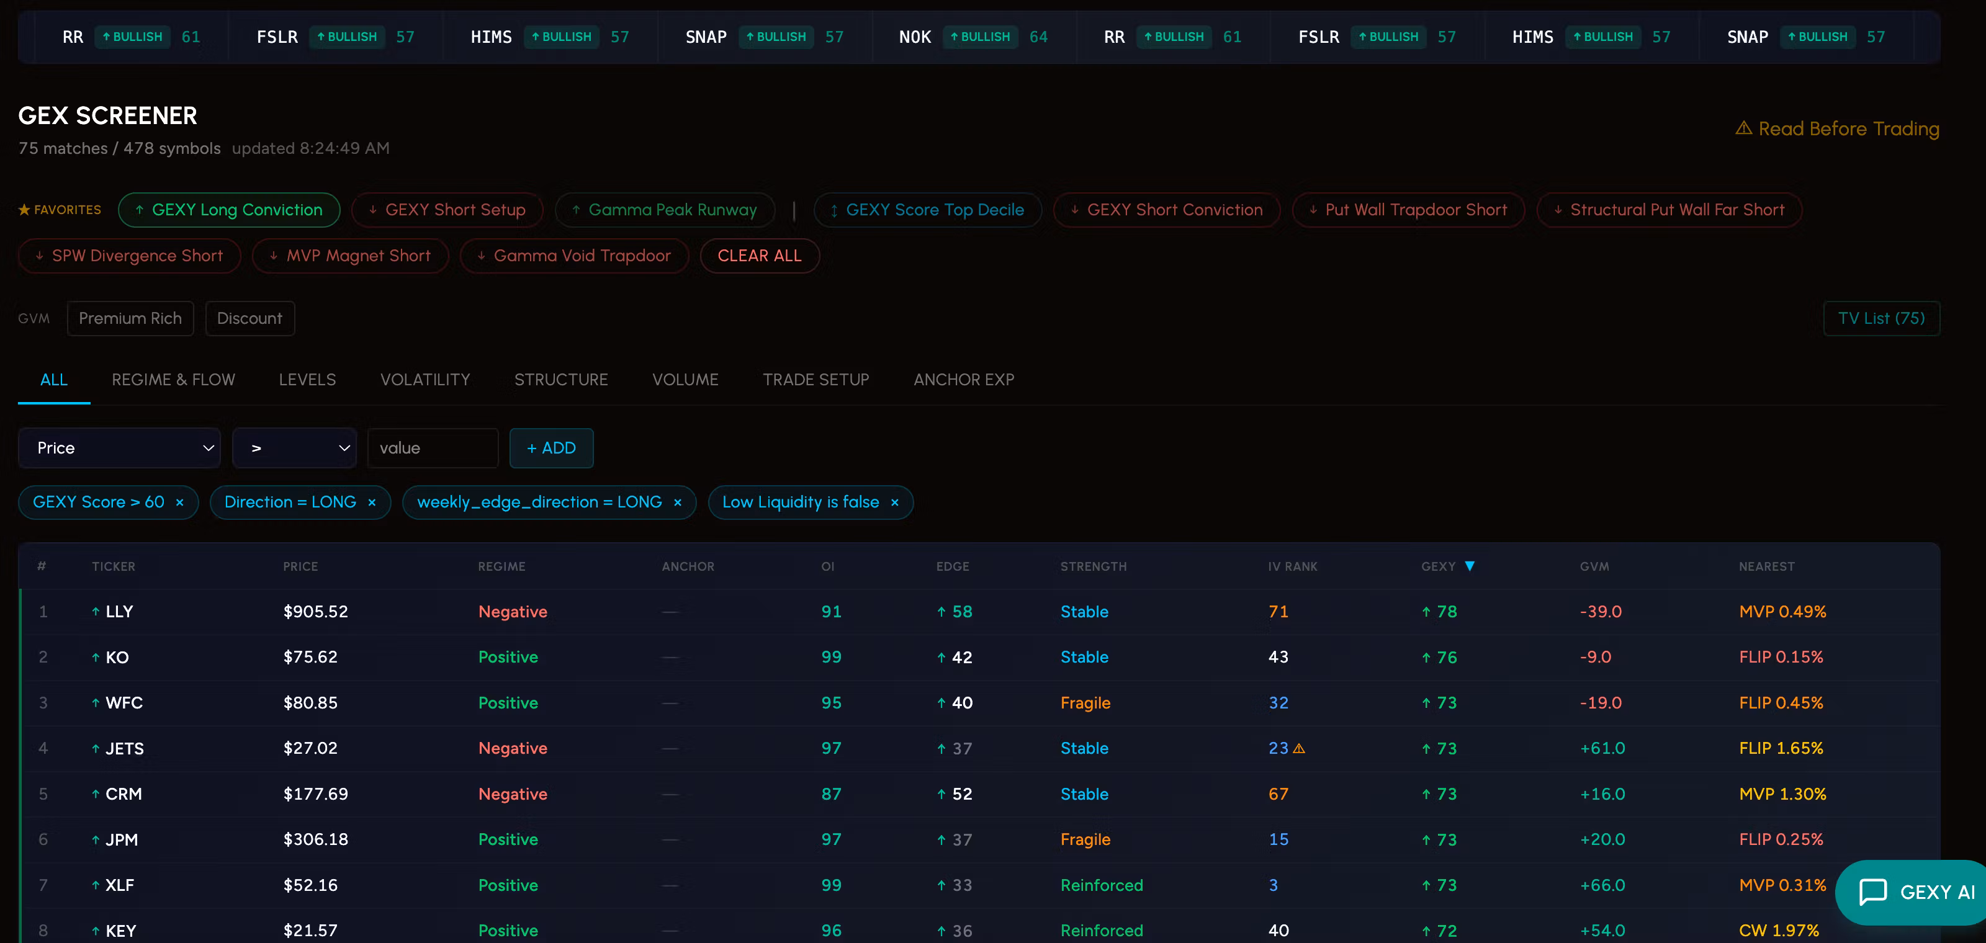
Task: Remove the GEXY Score > 60 filter
Action: (179, 503)
